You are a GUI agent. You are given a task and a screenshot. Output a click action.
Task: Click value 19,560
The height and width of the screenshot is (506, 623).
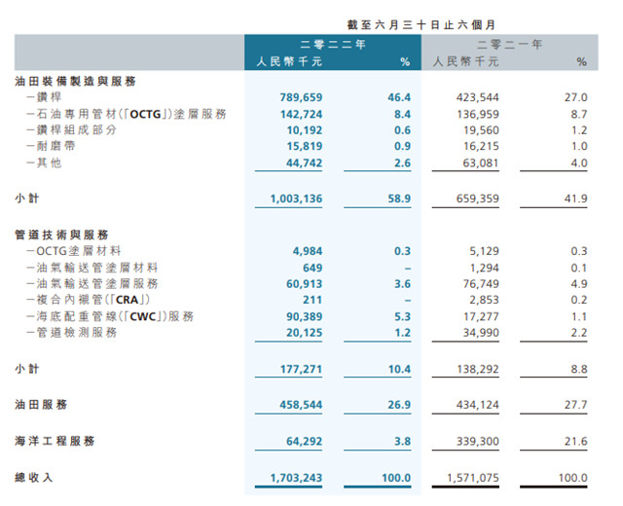pyautogui.click(x=481, y=130)
